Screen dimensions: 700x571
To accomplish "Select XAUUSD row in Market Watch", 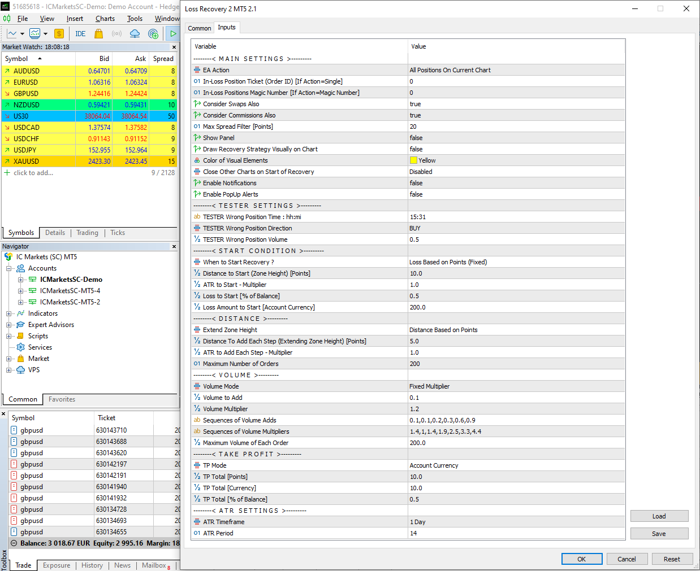I will (x=89, y=161).
